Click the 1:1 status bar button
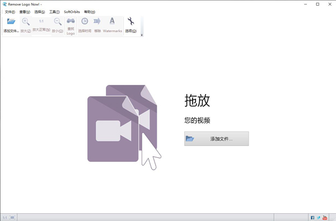 [4, 218]
